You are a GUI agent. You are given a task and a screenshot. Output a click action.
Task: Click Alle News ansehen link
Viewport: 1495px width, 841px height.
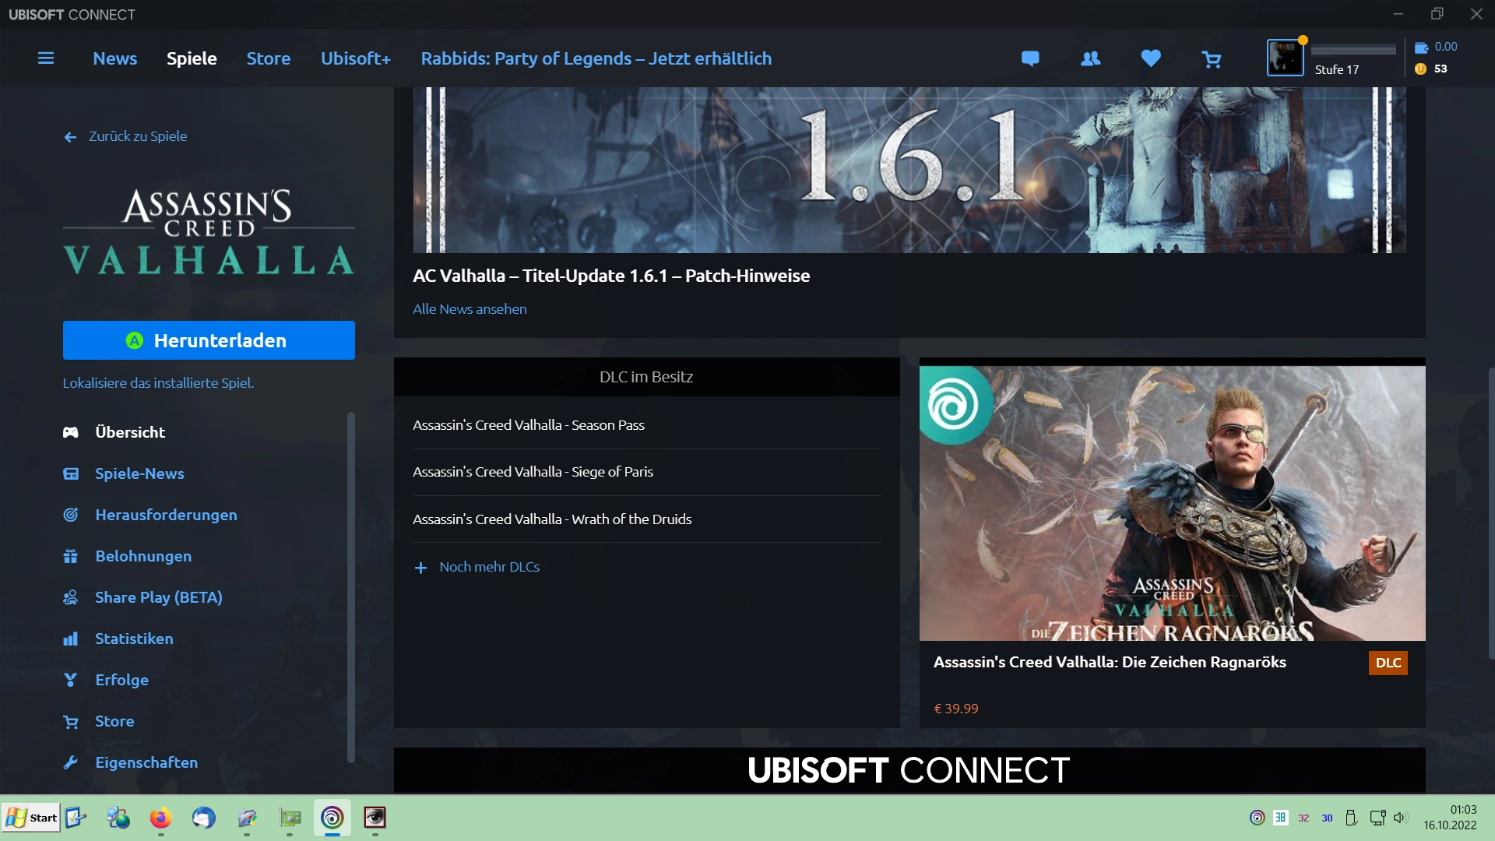tap(470, 309)
